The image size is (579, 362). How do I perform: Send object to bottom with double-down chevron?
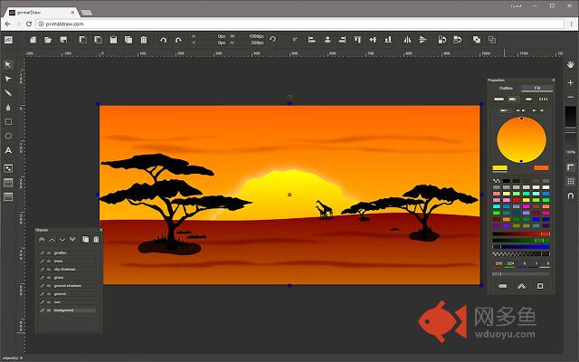coord(73,239)
